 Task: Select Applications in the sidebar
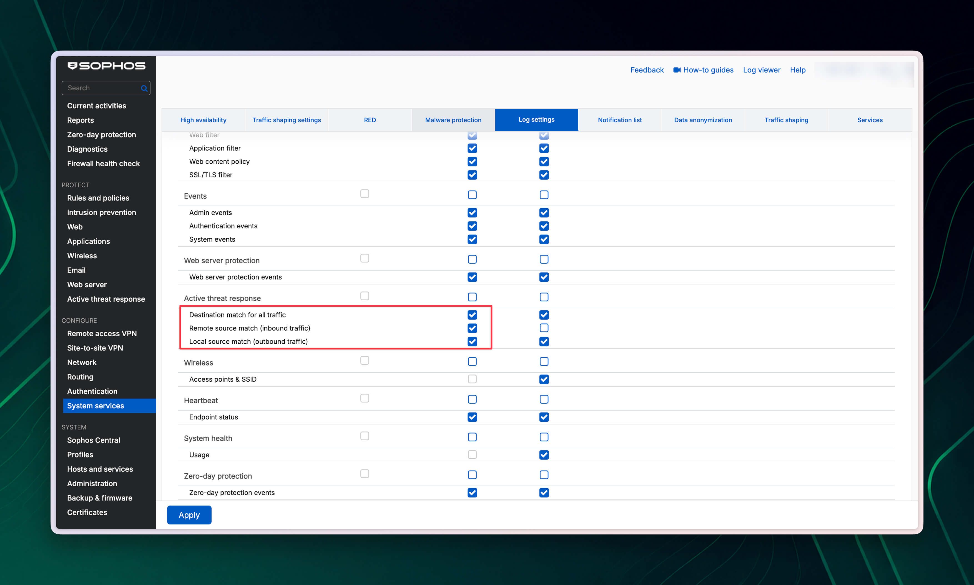click(88, 241)
